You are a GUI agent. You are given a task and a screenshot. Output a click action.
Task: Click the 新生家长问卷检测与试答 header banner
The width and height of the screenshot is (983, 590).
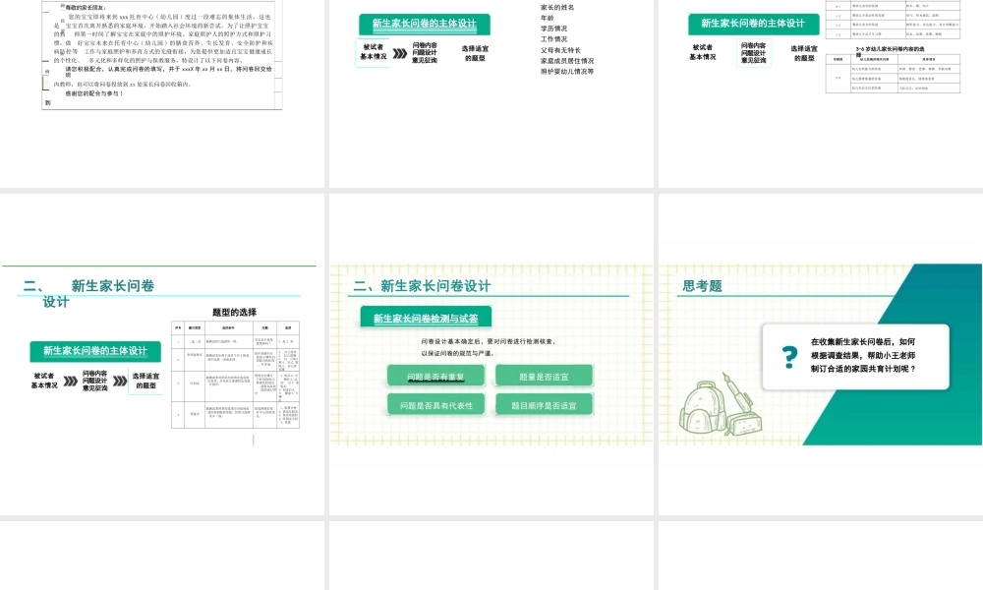tap(426, 318)
